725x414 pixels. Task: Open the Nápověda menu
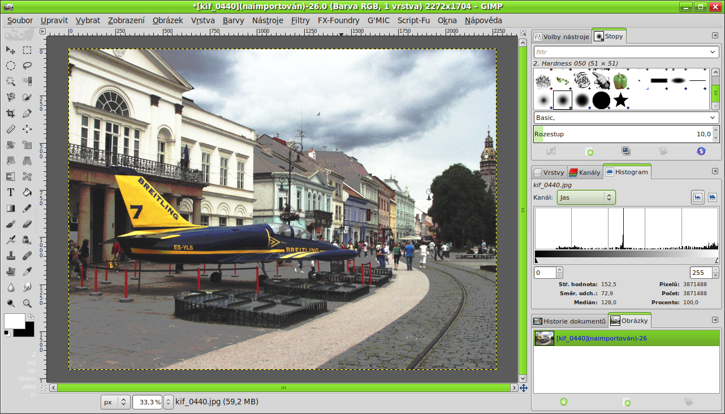click(x=484, y=20)
